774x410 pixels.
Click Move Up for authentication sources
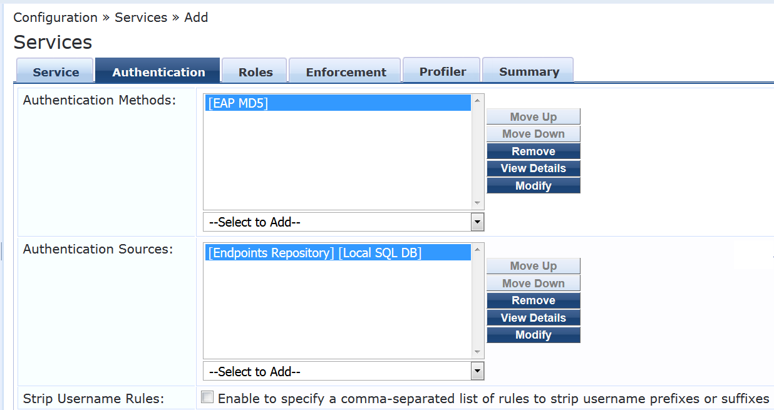click(x=534, y=266)
